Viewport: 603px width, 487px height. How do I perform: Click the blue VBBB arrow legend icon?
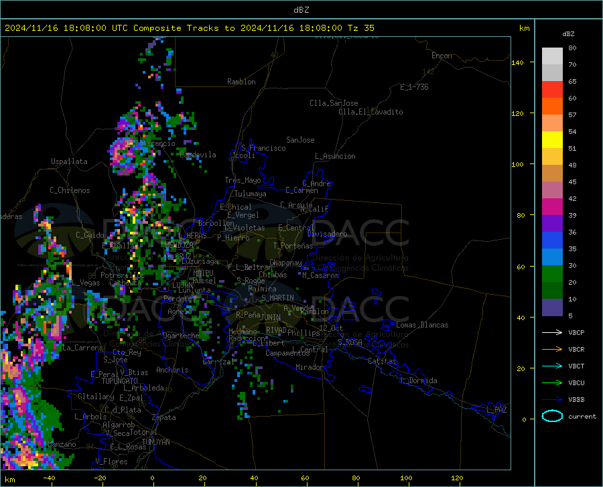coord(552,399)
